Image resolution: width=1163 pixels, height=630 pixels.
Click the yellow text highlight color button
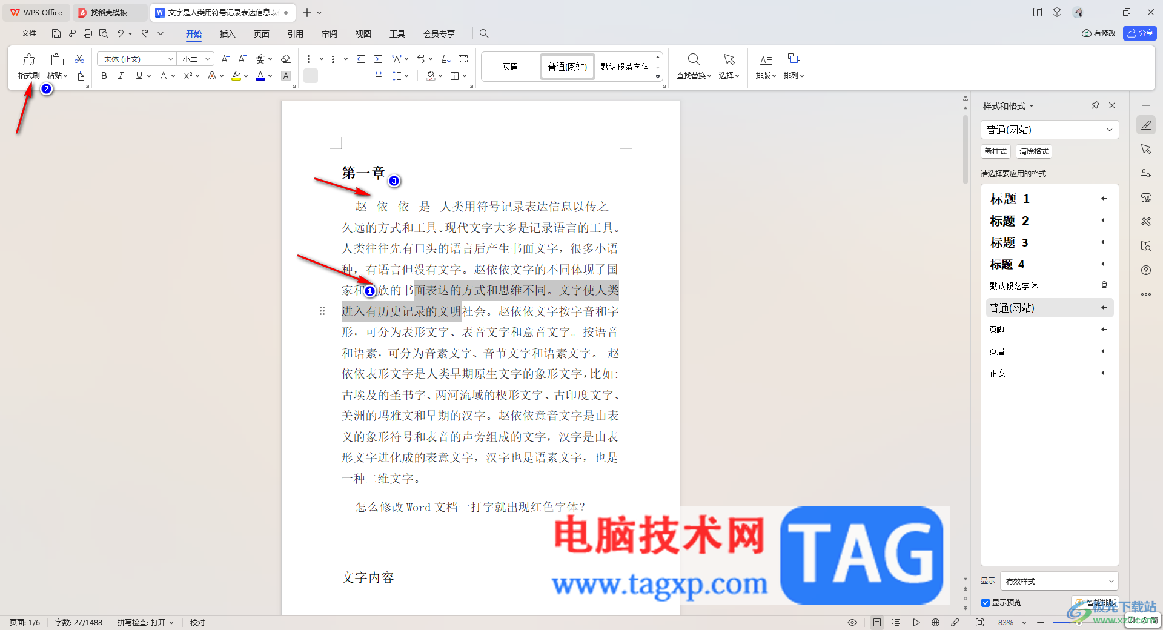pyautogui.click(x=236, y=76)
